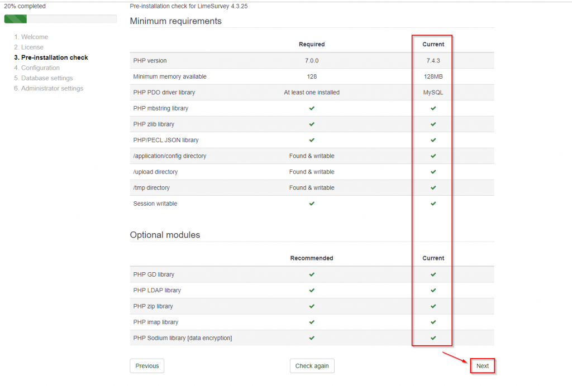572x386 pixels.
Task: Open the License step in sidebar
Action: [x=29, y=47]
